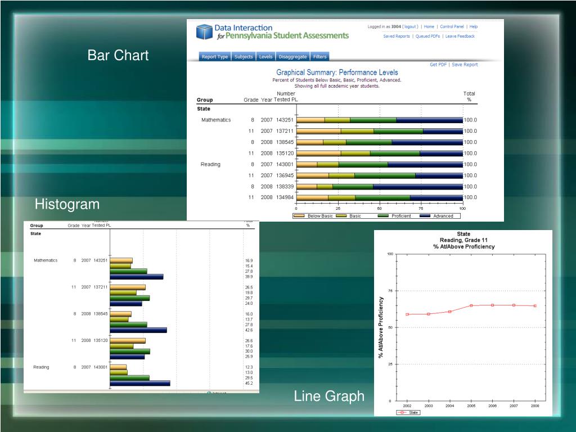This screenshot has width=576, height=432.
Task: Click 'Pennsylvania Student Assessments' header text
Action: click(287, 35)
